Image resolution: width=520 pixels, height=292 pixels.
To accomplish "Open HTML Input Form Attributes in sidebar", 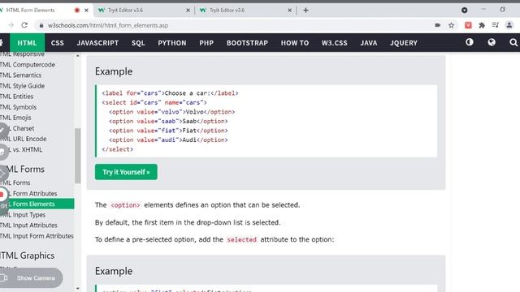I will click(x=37, y=236).
